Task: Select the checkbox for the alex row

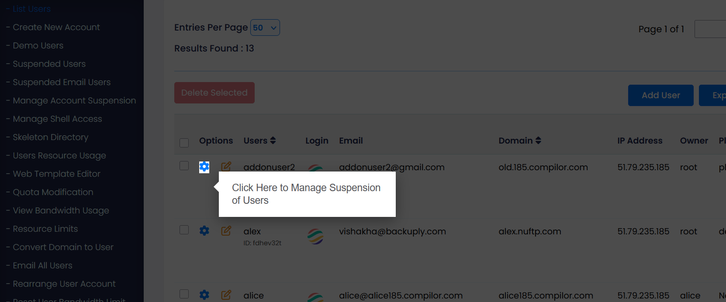Action: [x=184, y=230]
